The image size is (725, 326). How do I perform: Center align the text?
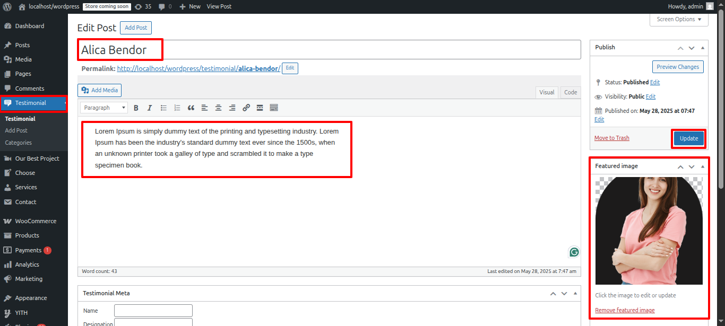pyautogui.click(x=219, y=108)
